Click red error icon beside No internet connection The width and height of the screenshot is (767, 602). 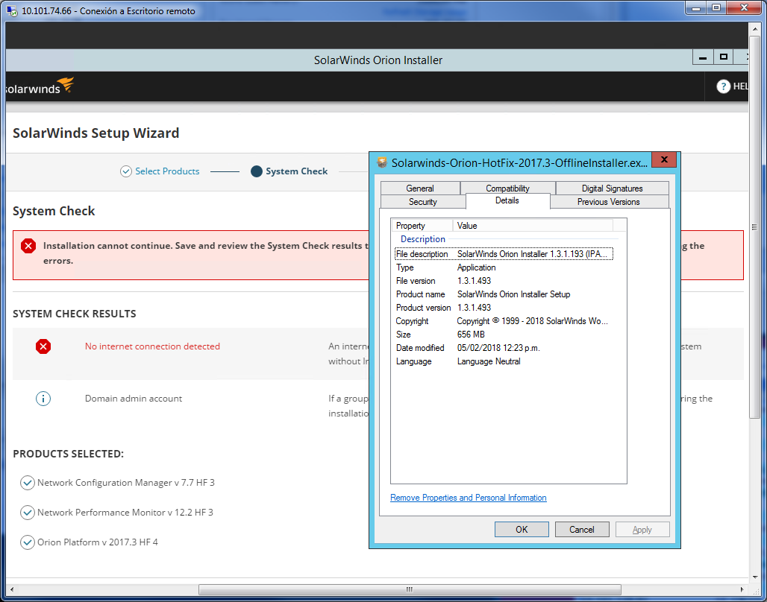pos(43,347)
